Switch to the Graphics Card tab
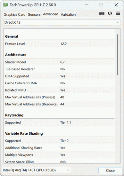Viewport: 124px width, 176px height. [14, 15]
